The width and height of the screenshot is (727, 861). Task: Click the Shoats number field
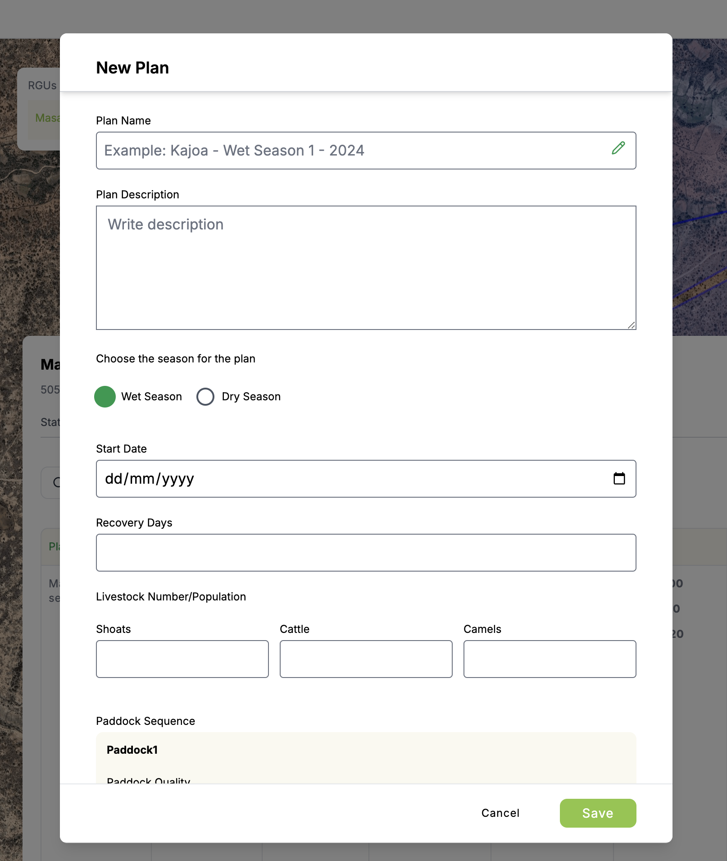coord(182,659)
